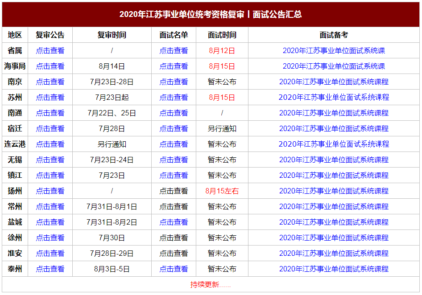The height and width of the screenshot is (295, 422).
Task: Open 面试系统课 course link for 海事局
Action: pyautogui.click(x=334, y=66)
